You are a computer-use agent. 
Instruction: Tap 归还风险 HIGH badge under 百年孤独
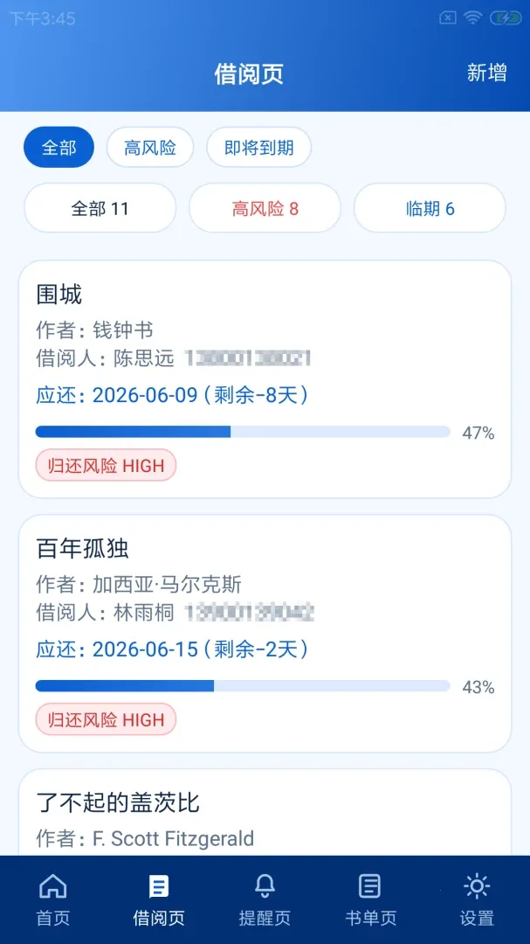106,719
